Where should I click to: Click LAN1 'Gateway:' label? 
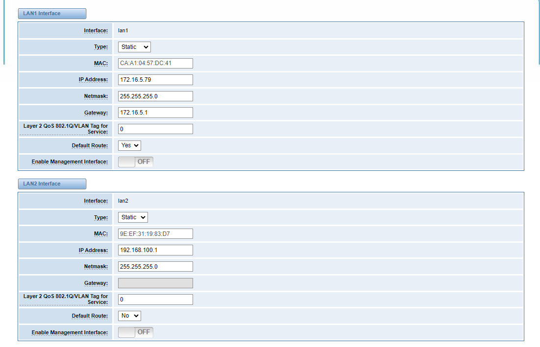coord(96,113)
